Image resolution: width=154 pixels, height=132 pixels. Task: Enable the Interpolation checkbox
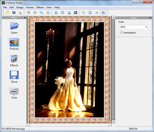point(121,33)
